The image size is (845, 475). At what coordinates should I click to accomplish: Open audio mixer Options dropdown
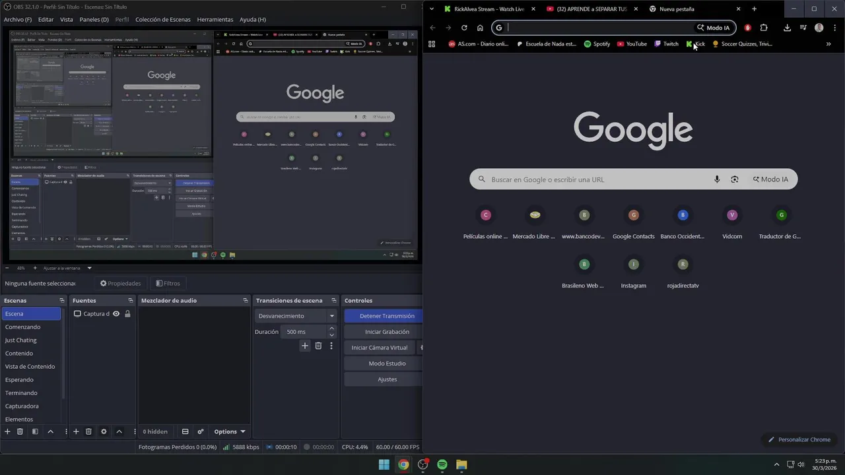click(230, 431)
